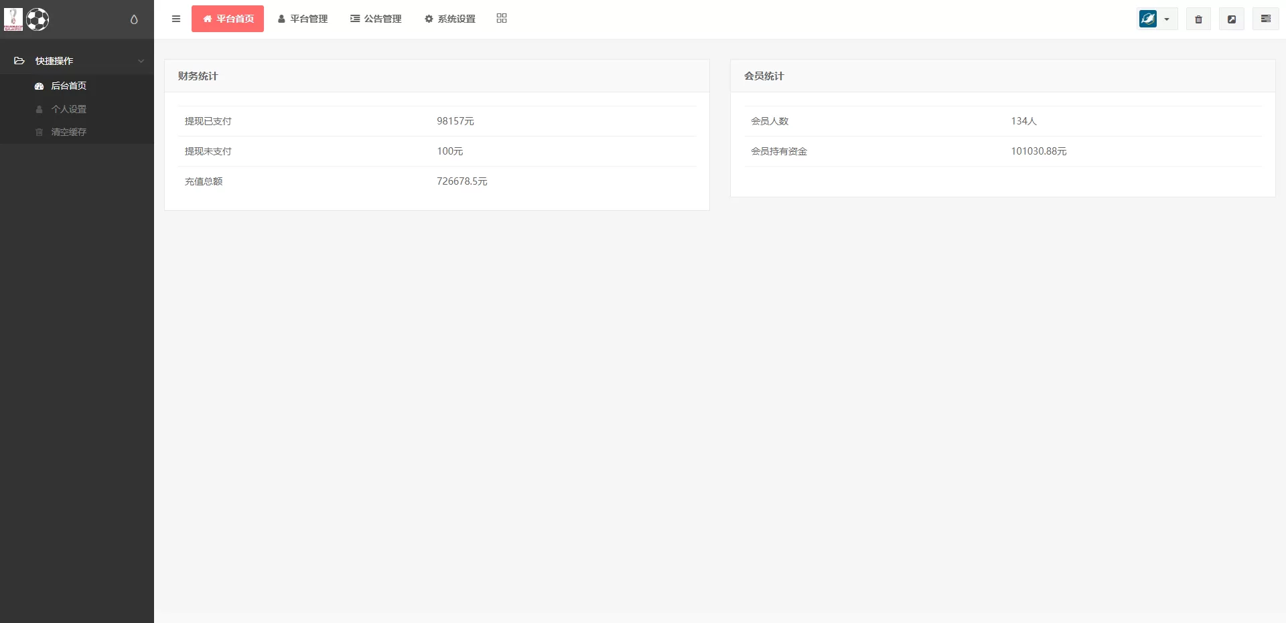Click the value 134人
Image resolution: width=1286 pixels, height=623 pixels.
[1024, 121]
